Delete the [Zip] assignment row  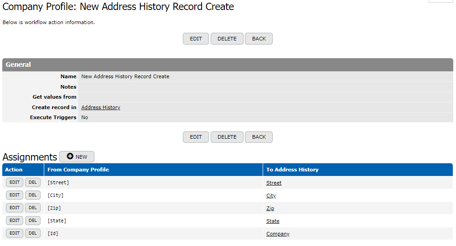tap(32, 208)
